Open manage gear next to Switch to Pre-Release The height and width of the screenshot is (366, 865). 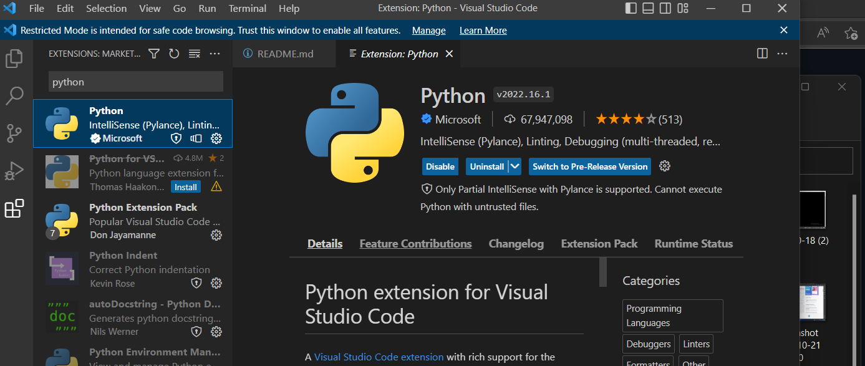point(665,166)
